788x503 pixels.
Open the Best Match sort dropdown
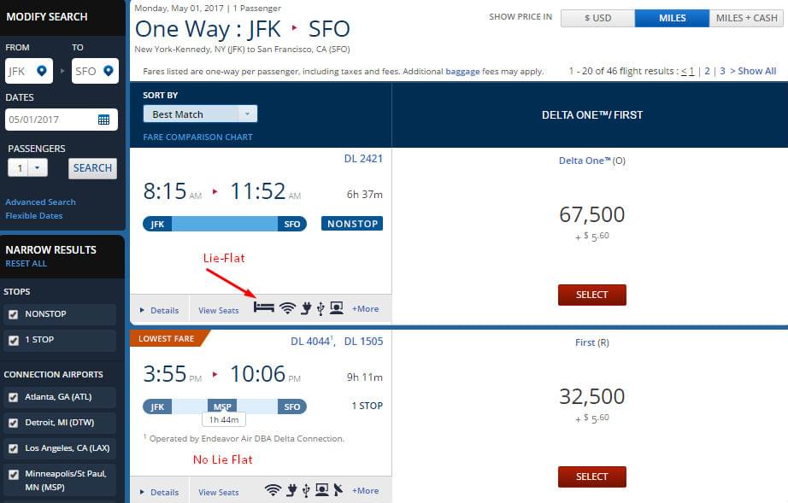coord(200,114)
